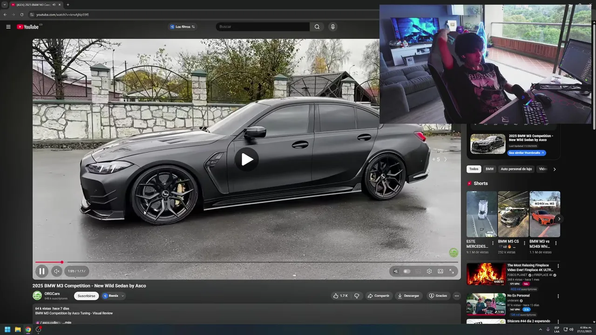The height and width of the screenshot is (335, 596).
Task: Unmute the video player volume
Action: (x=57, y=271)
